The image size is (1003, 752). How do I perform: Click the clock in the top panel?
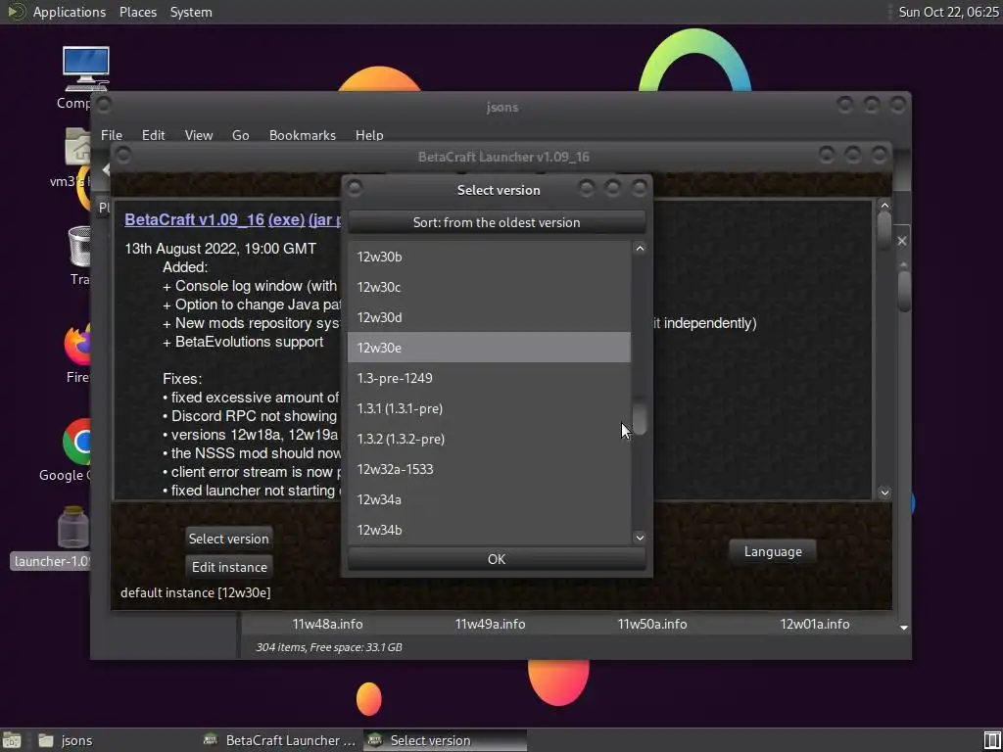click(x=948, y=12)
